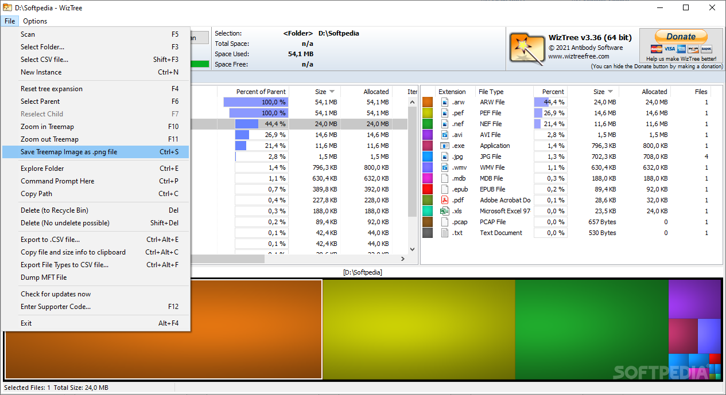The image size is (726, 395).
Task: Select the gray .txt color swatch
Action: 428,233
